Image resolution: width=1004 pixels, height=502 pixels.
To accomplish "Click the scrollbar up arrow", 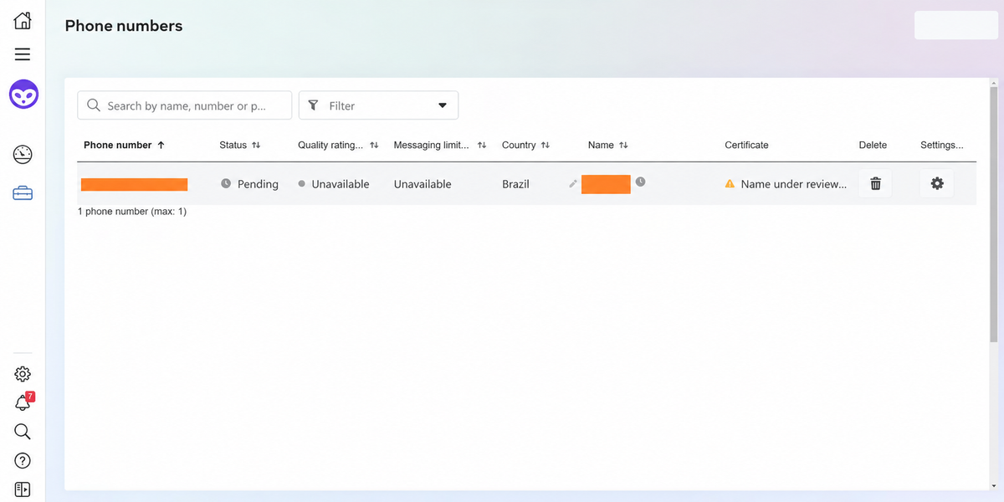I will (x=993, y=83).
